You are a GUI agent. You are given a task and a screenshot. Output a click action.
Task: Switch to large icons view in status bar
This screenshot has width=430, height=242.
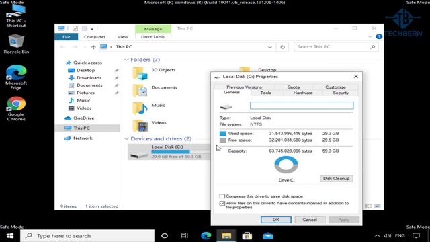[x=378, y=206]
